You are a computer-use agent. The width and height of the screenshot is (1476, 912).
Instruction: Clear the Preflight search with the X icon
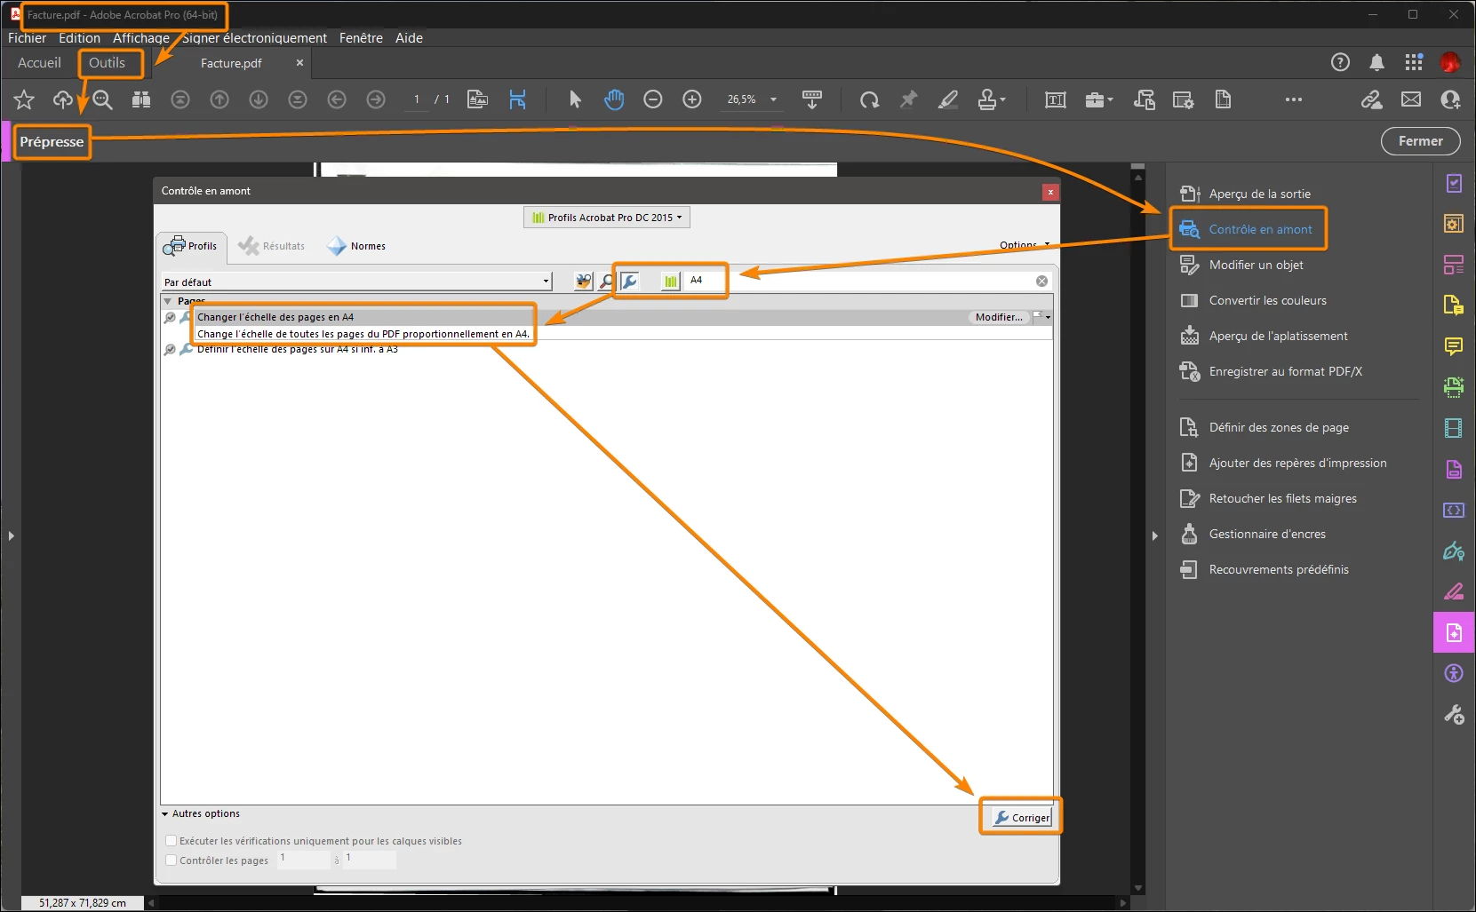1041,281
